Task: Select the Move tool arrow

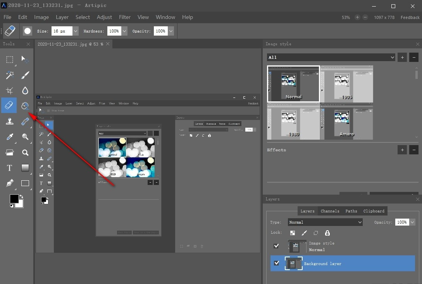Action: pyautogui.click(x=25, y=59)
